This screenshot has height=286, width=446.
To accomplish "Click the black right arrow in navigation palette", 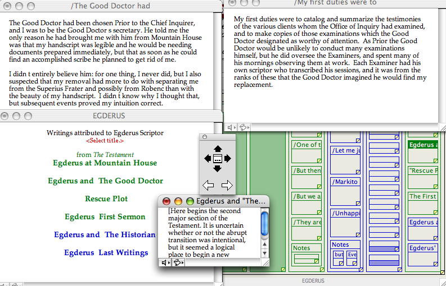I will [x=228, y=159].
